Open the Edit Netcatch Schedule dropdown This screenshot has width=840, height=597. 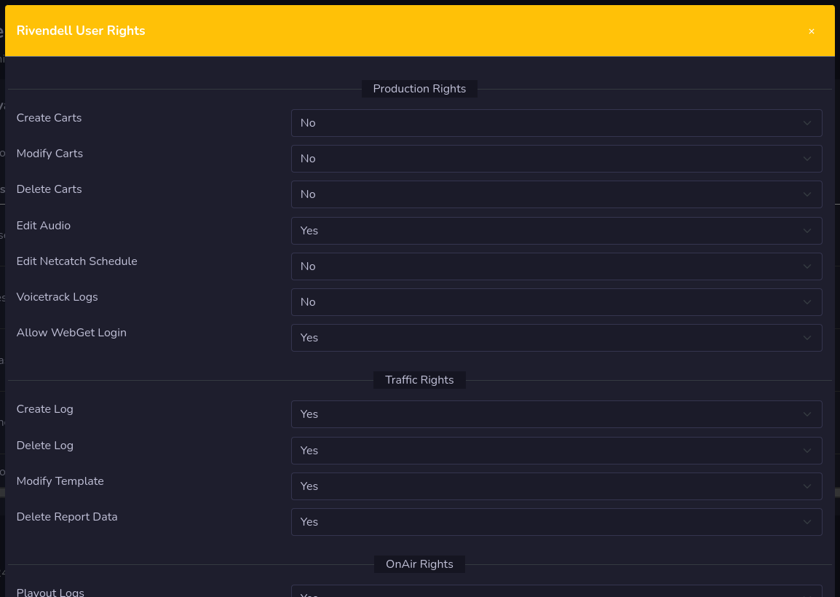pos(556,266)
